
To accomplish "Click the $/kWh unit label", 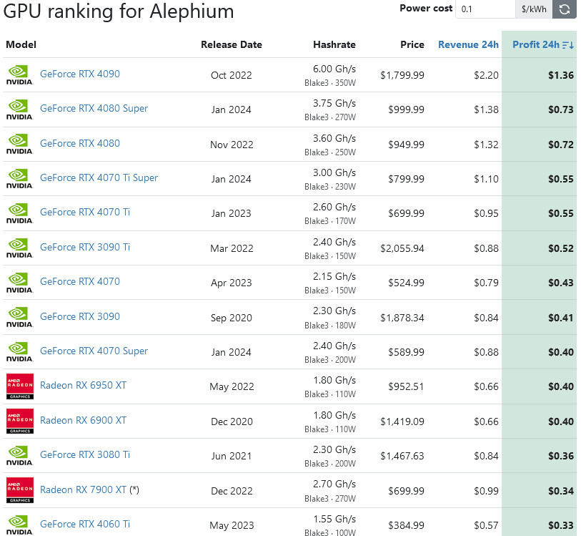I will (534, 9).
